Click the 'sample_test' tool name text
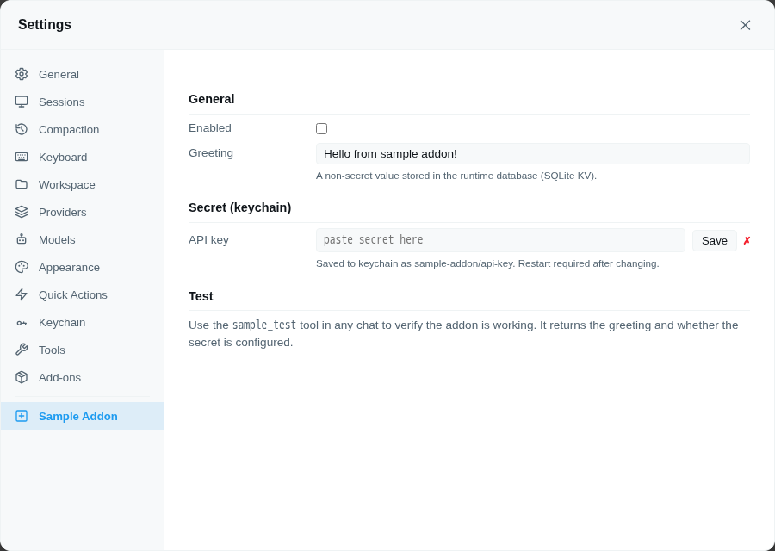The height and width of the screenshot is (551, 775). click(x=264, y=325)
